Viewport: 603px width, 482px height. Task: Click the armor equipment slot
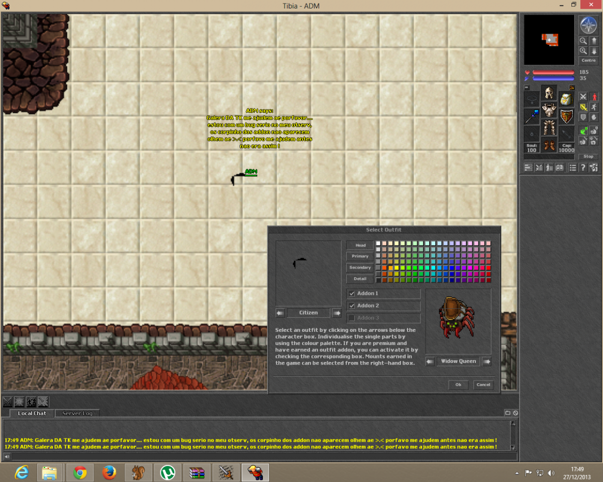[549, 110]
